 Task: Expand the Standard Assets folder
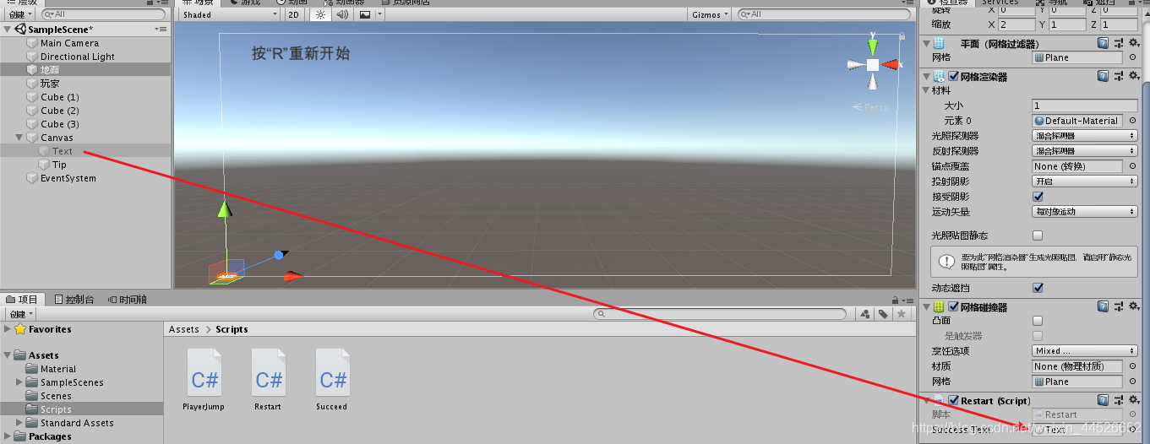19,423
